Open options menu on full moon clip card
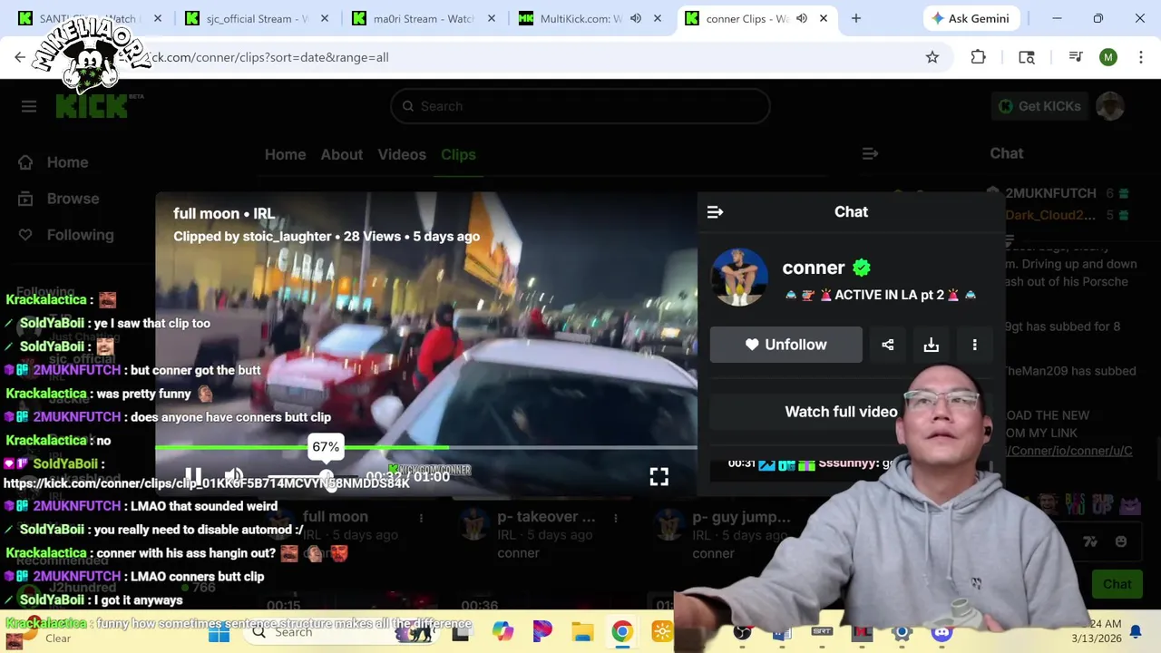The image size is (1161, 653). (x=421, y=518)
